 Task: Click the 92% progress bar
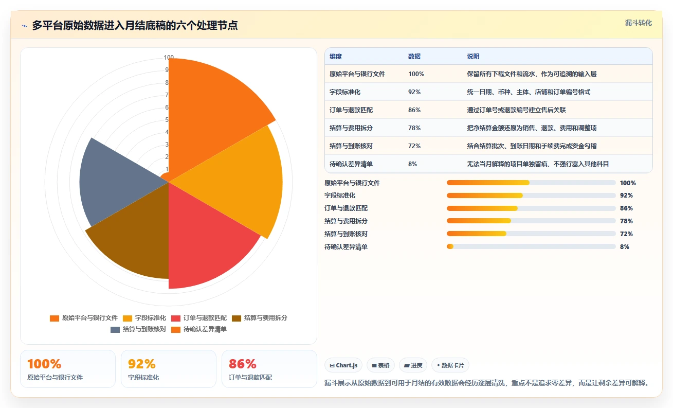(x=531, y=196)
